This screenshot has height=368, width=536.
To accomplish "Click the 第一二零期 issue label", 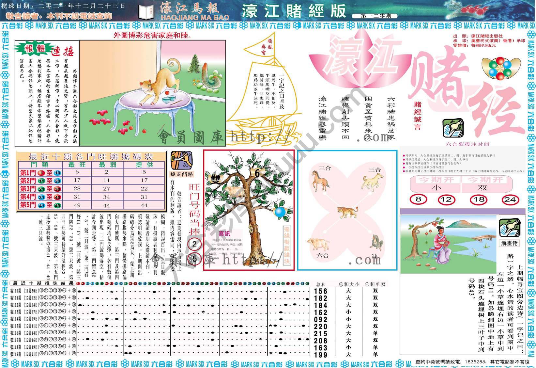I will click(375, 16).
